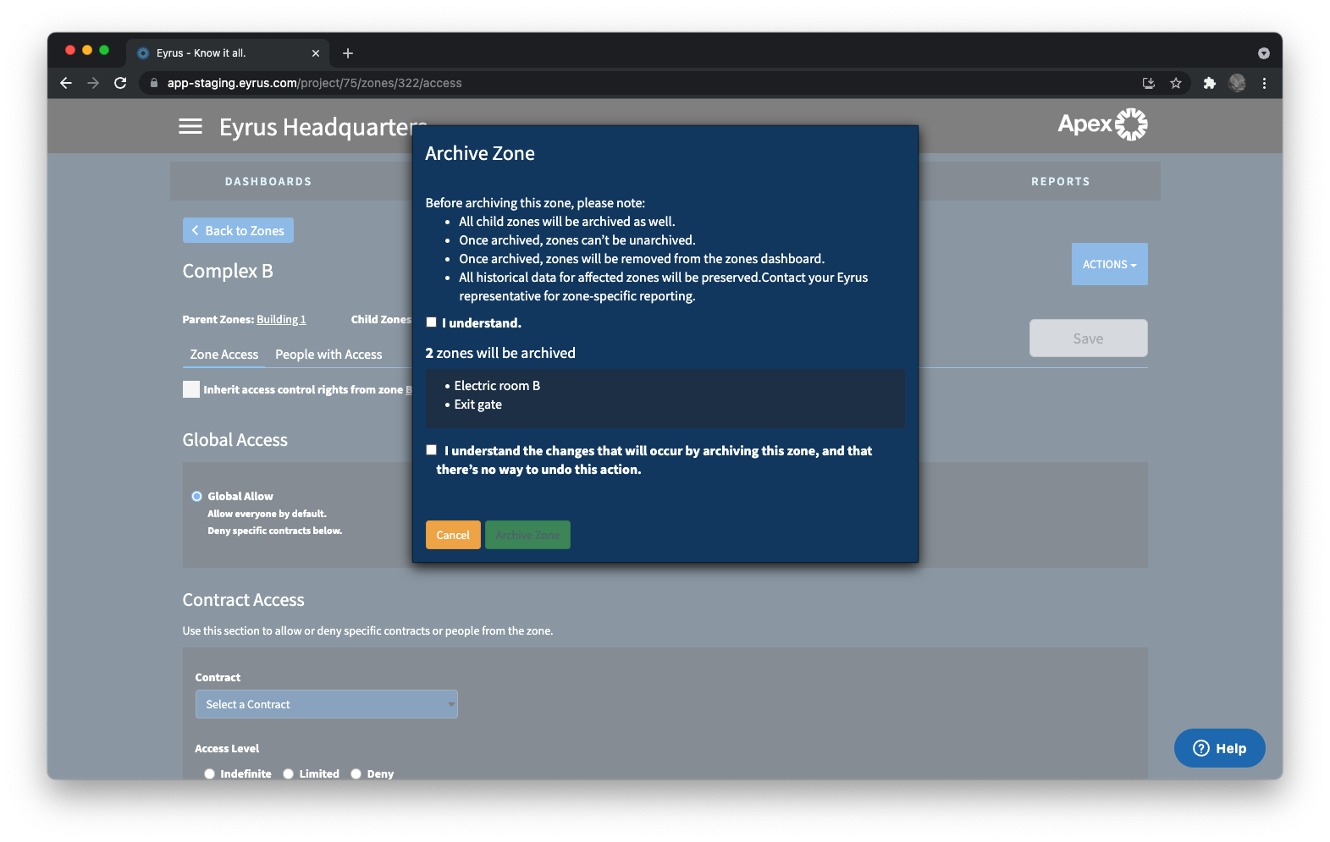Open the Select a Contract dropdown
The image size is (1330, 842).
pyautogui.click(x=327, y=704)
